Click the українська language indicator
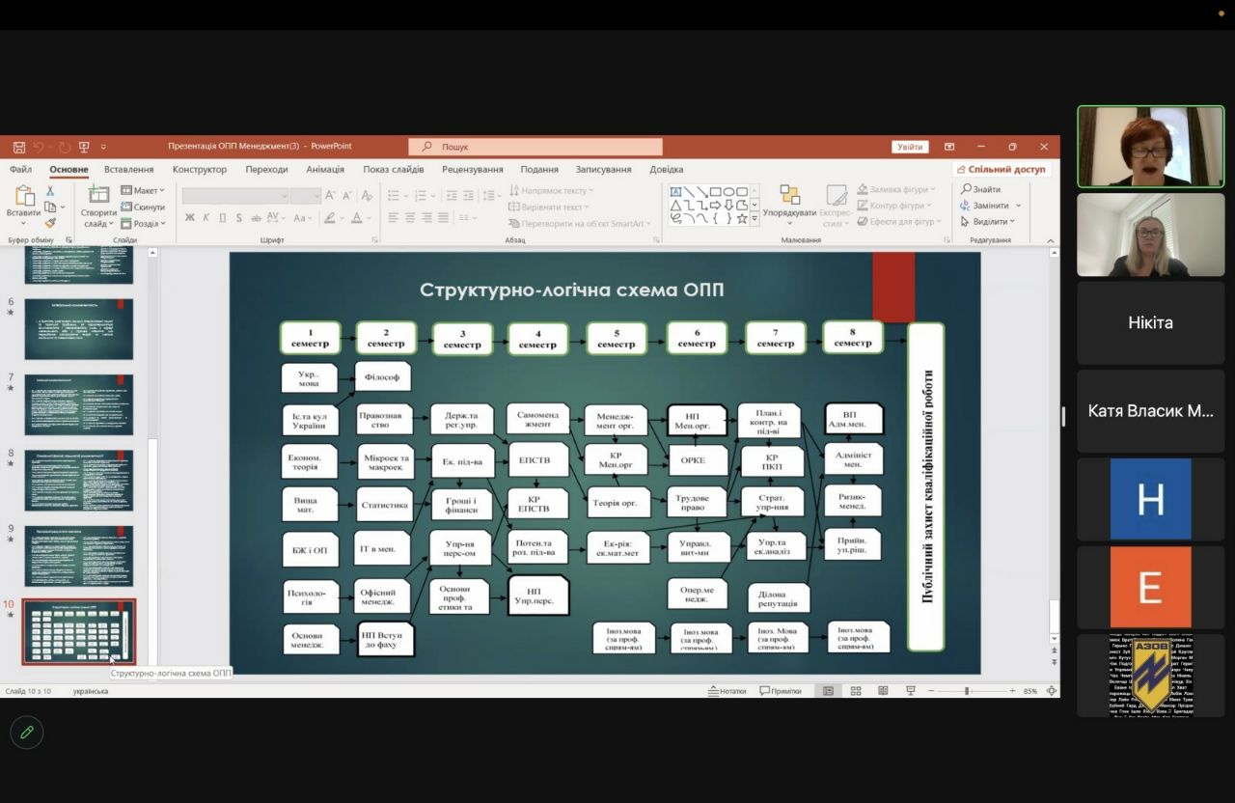The image size is (1235, 803). pyautogui.click(x=91, y=691)
